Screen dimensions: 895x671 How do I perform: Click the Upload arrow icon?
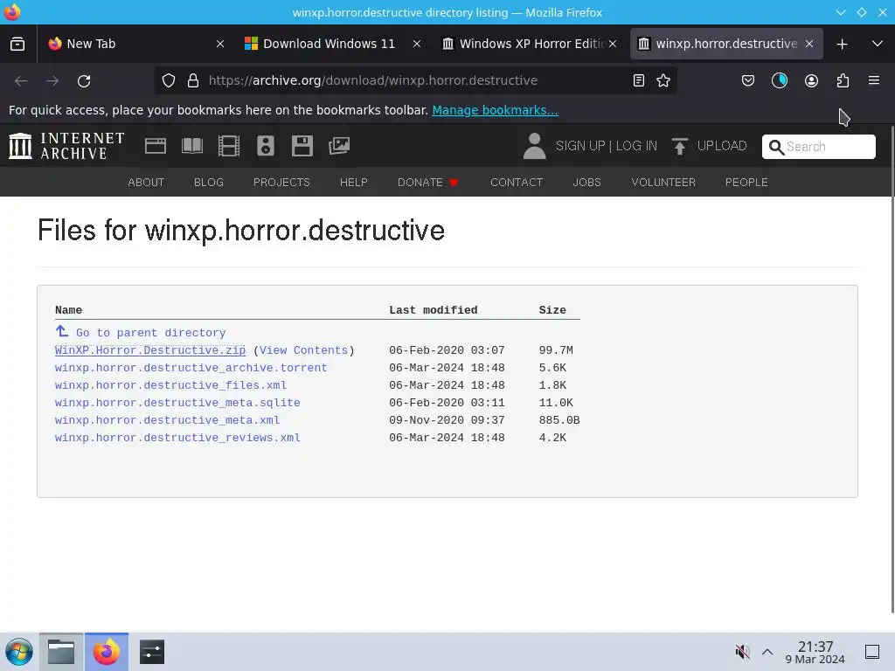click(x=679, y=146)
